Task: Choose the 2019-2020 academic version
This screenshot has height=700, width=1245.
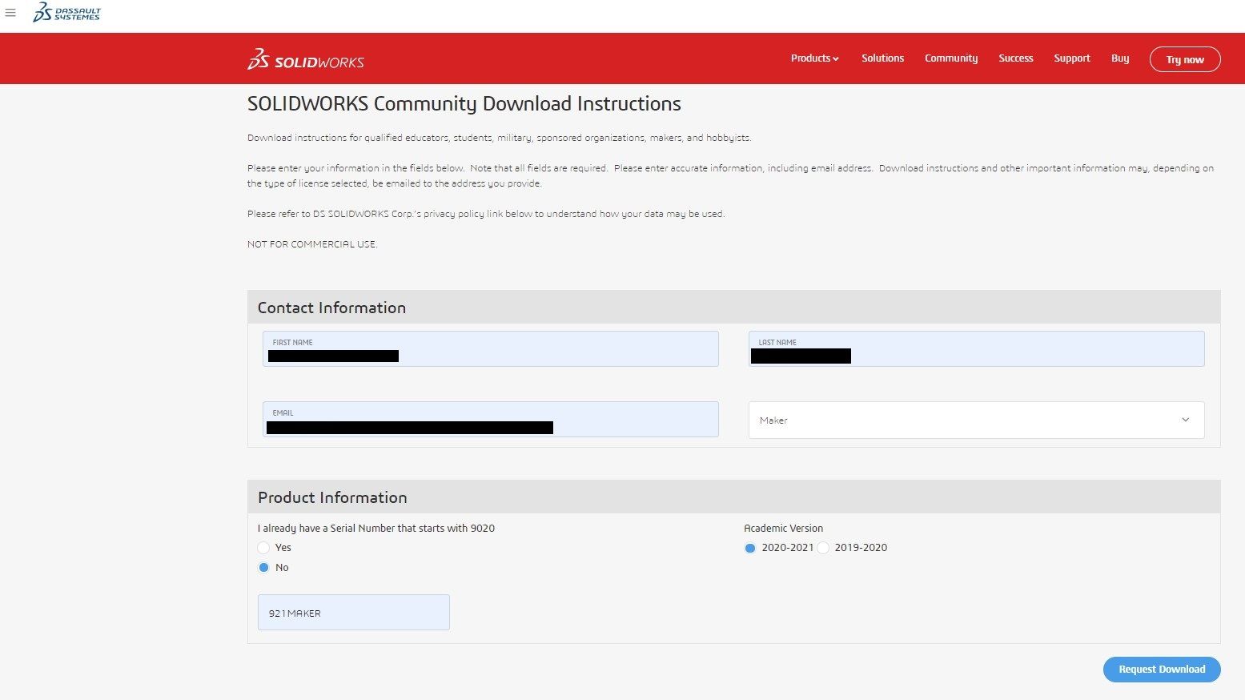Action: [823, 548]
